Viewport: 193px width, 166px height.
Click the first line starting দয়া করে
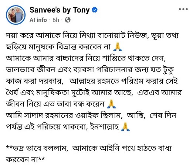click(x=92, y=36)
